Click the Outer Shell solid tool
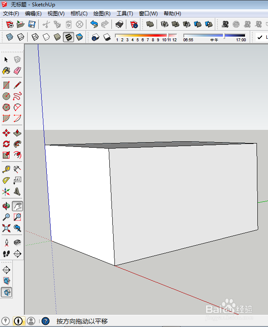The height and width of the screenshot is (327, 268). tap(150, 24)
